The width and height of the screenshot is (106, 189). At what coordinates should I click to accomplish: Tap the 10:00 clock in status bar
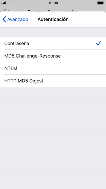pyautogui.click(x=53, y=3)
